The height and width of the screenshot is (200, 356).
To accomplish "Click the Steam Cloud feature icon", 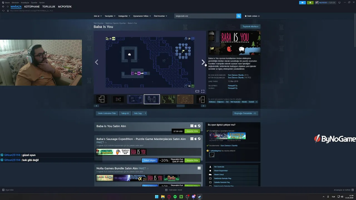I will point(210,174).
